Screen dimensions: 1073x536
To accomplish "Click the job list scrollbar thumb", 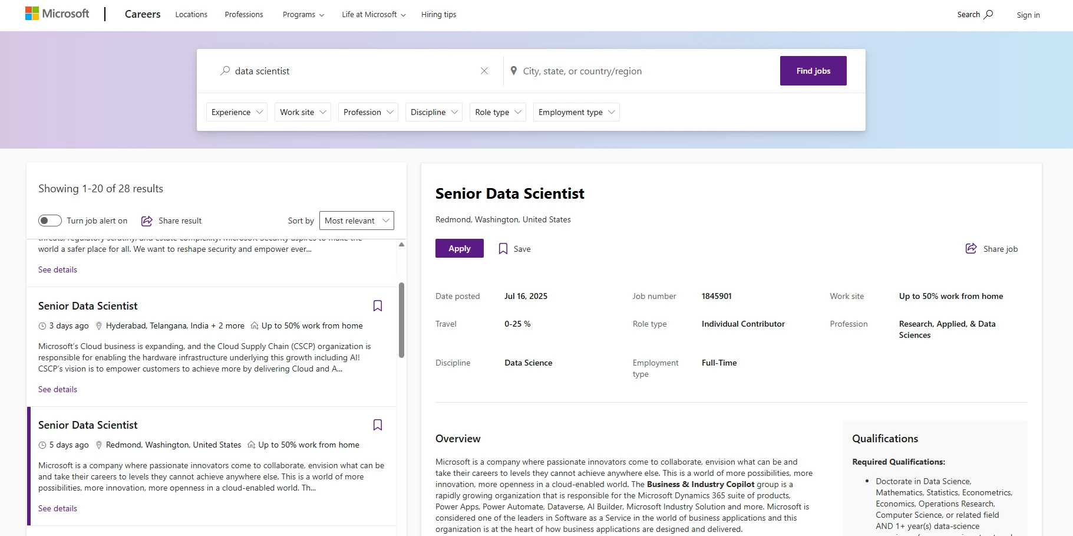I will tap(401, 320).
